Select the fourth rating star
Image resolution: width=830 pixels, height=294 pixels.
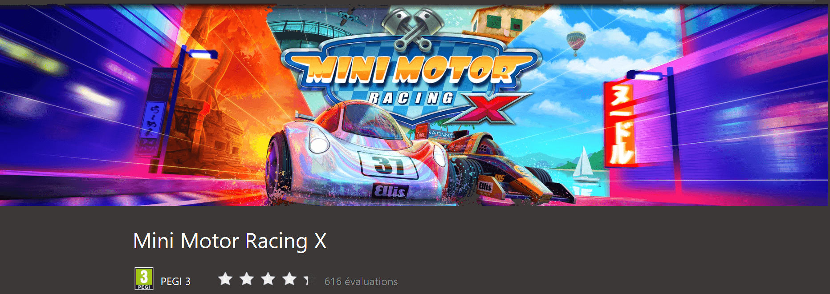pyautogui.click(x=289, y=279)
